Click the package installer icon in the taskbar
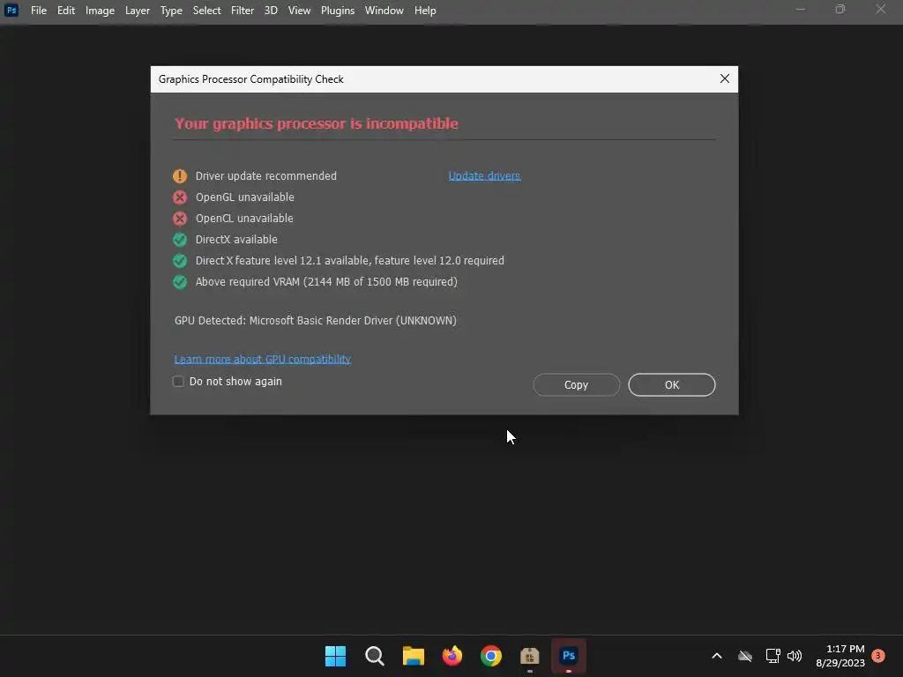Viewport: 903px width, 677px height. pos(529,656)
